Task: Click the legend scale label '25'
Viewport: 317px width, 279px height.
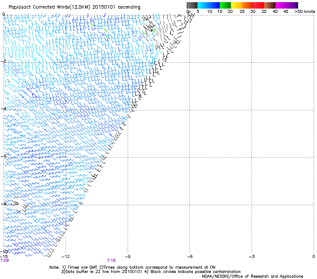Action: point(242,12)
